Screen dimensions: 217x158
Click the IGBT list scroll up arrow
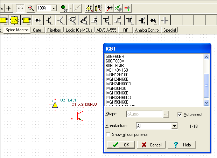206,57
